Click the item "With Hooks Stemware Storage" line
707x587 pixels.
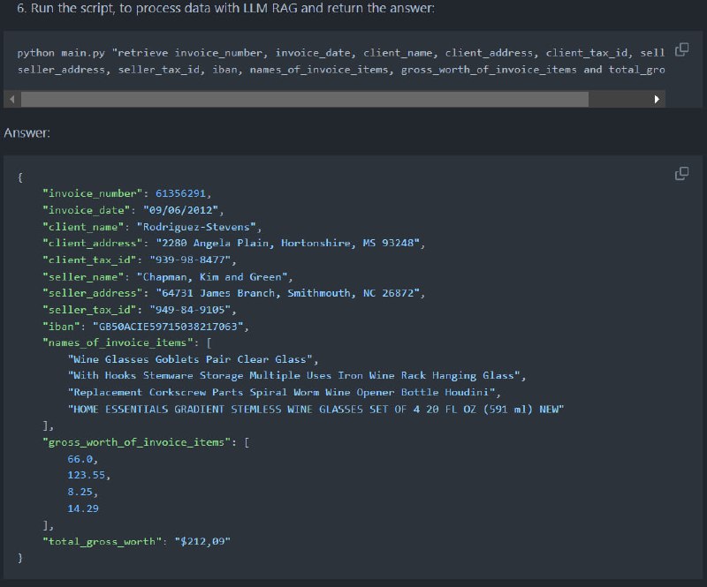click(x=293, y=376)
